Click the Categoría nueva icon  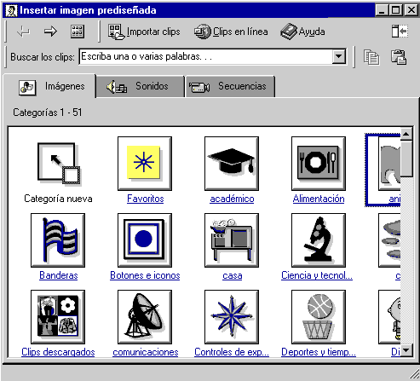59,164
